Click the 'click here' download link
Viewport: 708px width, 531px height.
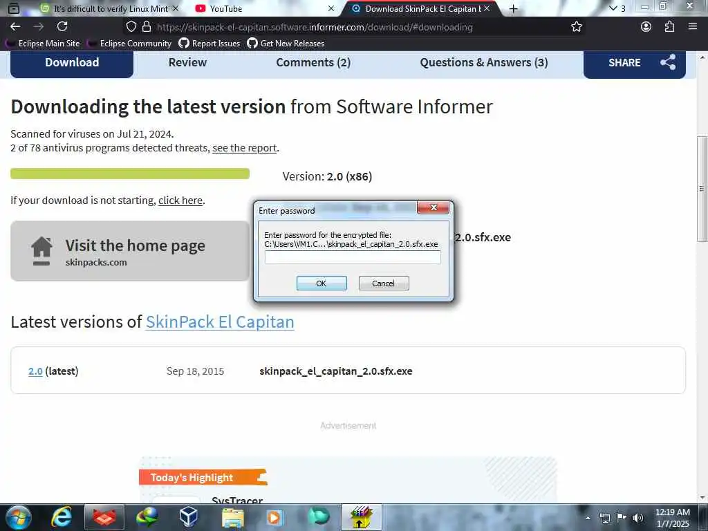(180, 200)
